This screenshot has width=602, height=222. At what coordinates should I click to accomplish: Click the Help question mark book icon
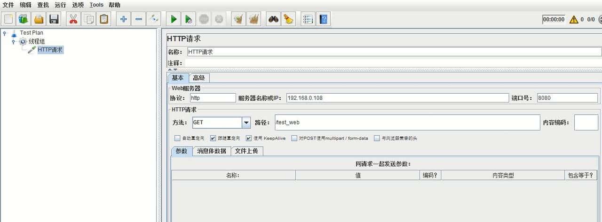pos(323,19)
